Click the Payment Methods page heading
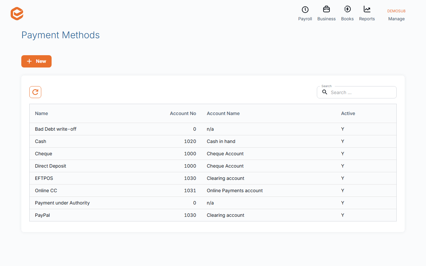The image size is (426, 266). pos(61,35)
